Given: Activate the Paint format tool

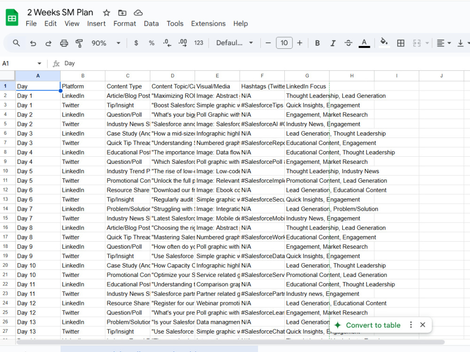Looking at the screenshot, I should (x=79, y=43).
